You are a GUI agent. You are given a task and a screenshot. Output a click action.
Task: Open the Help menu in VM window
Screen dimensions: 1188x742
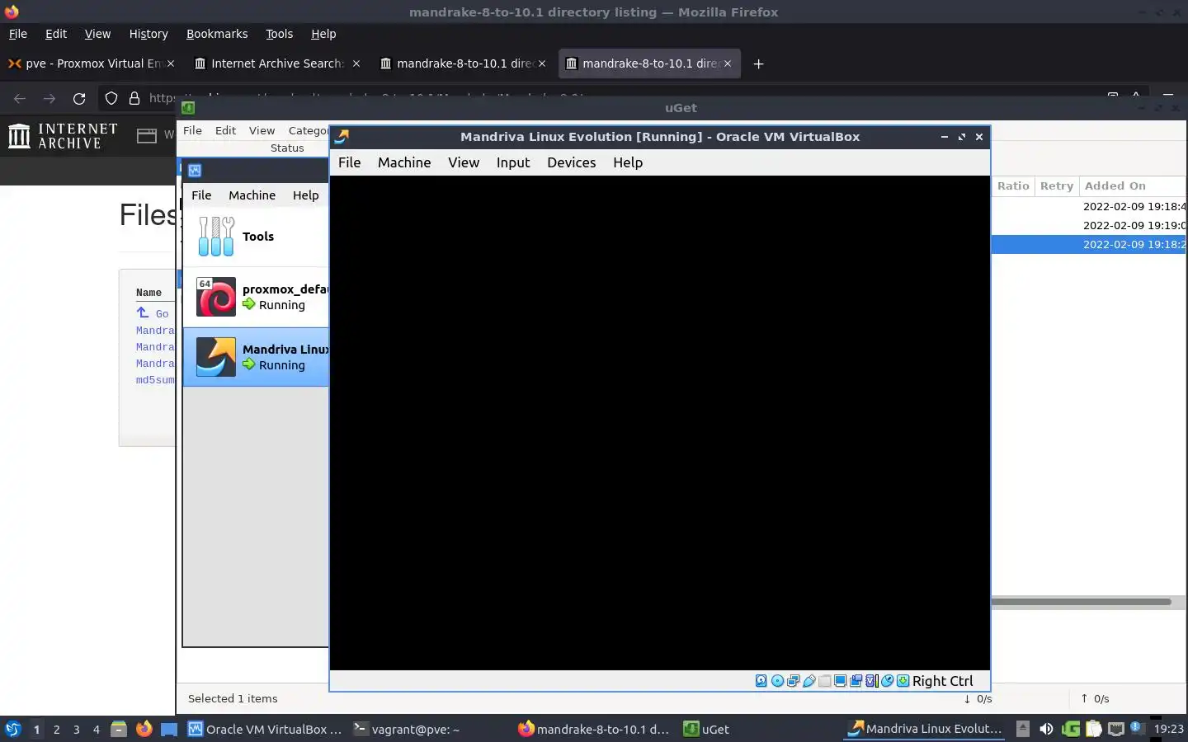pos(628,162)
